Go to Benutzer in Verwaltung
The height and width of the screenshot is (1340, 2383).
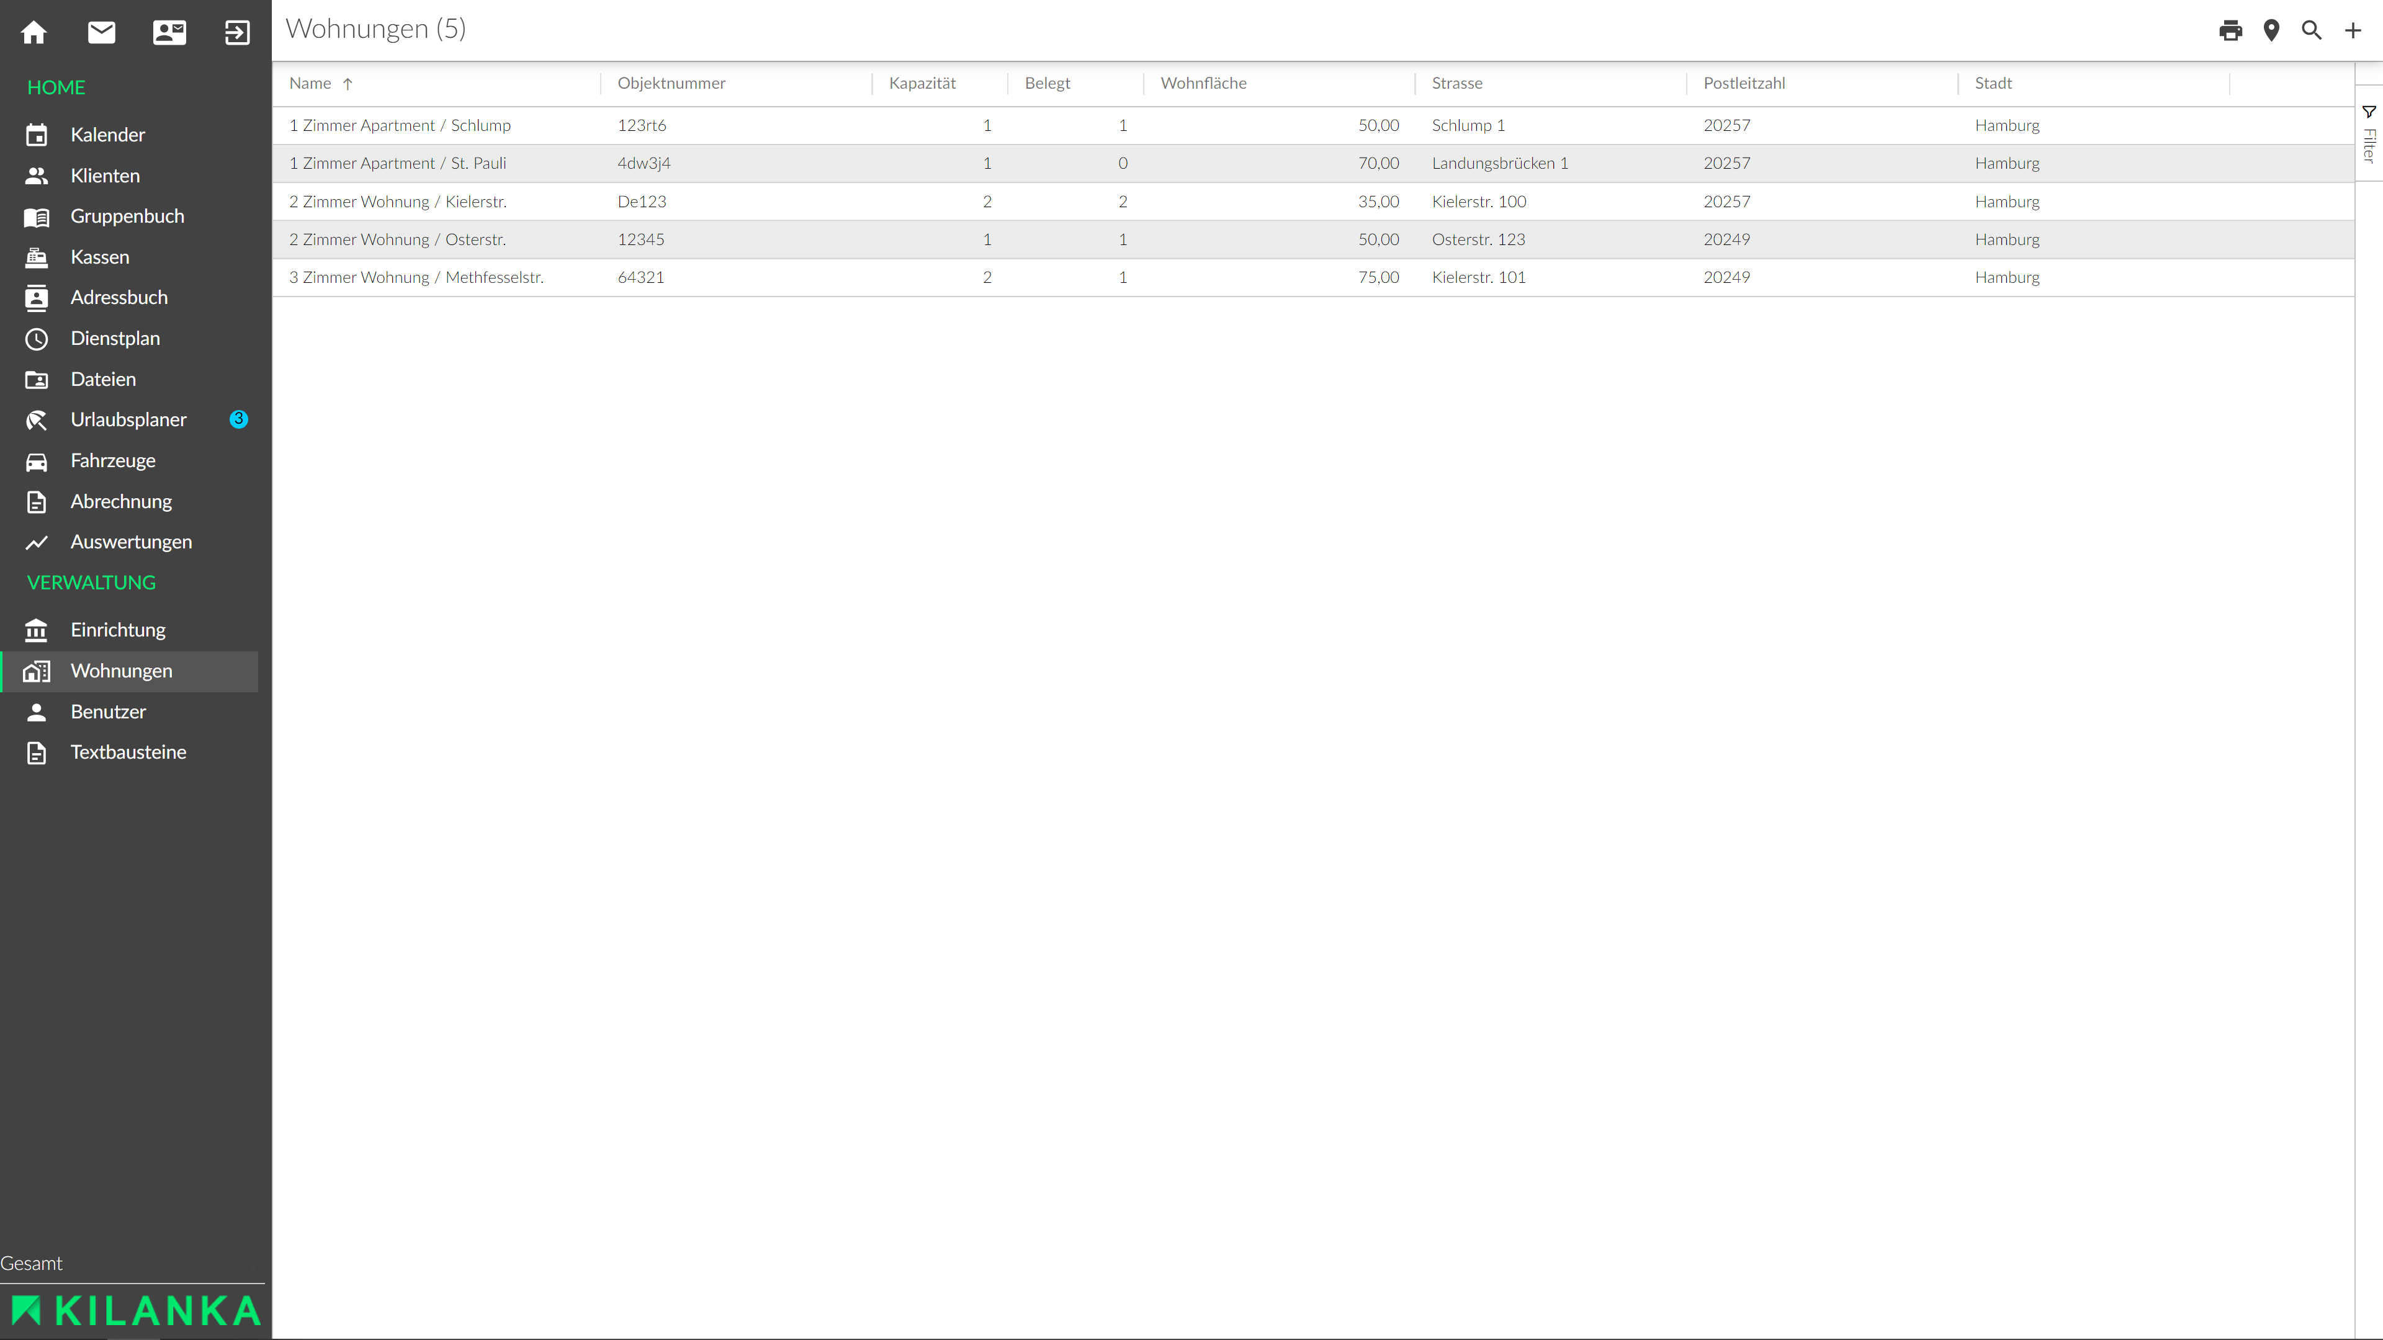108,711
